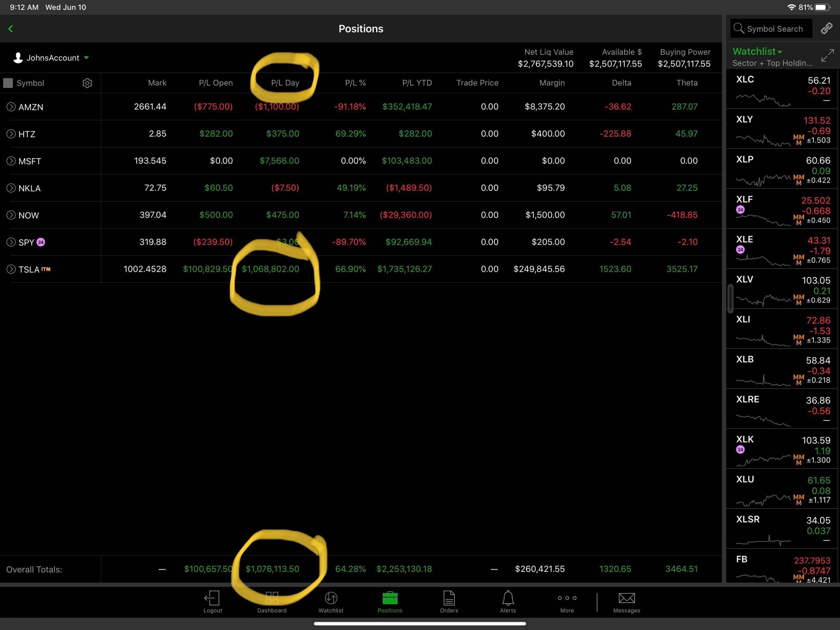Sort by P/L YTD column header
The height and width of the screenshot is (630, 840).
click(x=417, y=83)
